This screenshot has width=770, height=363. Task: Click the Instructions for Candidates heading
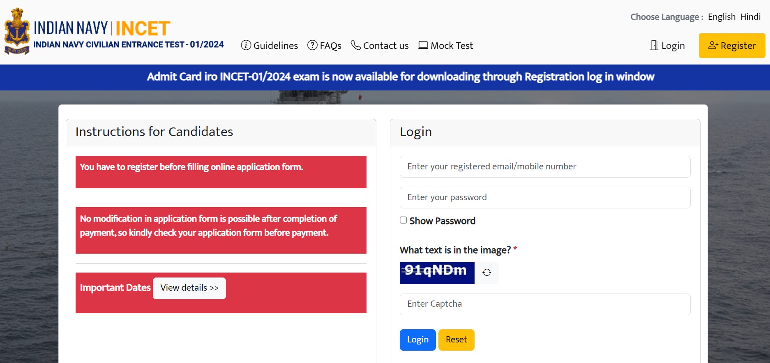[154, 132]
